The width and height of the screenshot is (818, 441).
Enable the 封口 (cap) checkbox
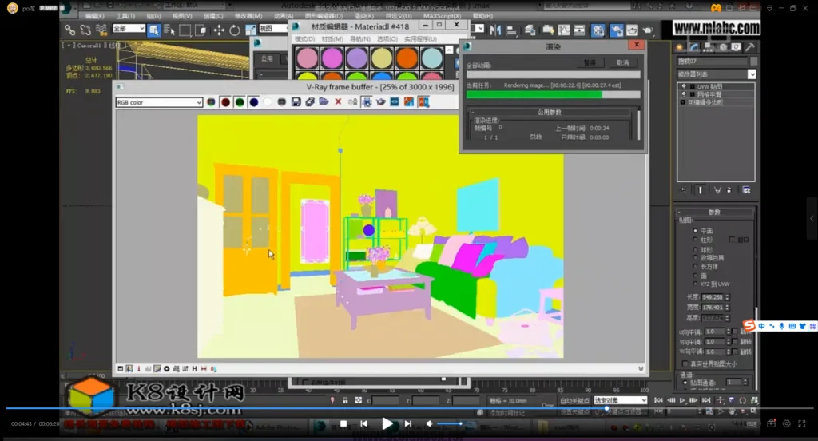point(733,240)
